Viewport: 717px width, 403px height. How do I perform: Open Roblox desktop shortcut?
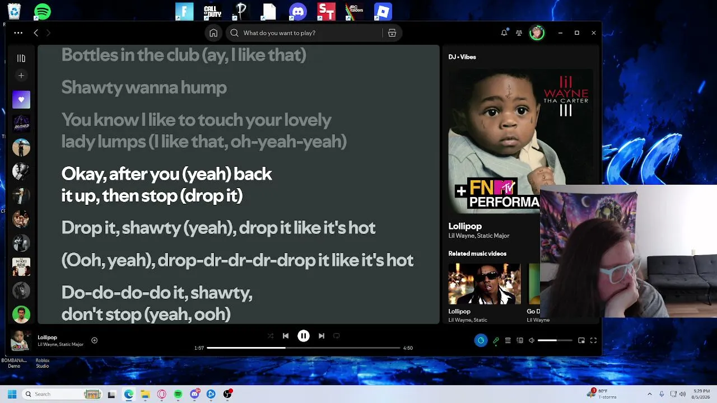[x=383, y=11]
